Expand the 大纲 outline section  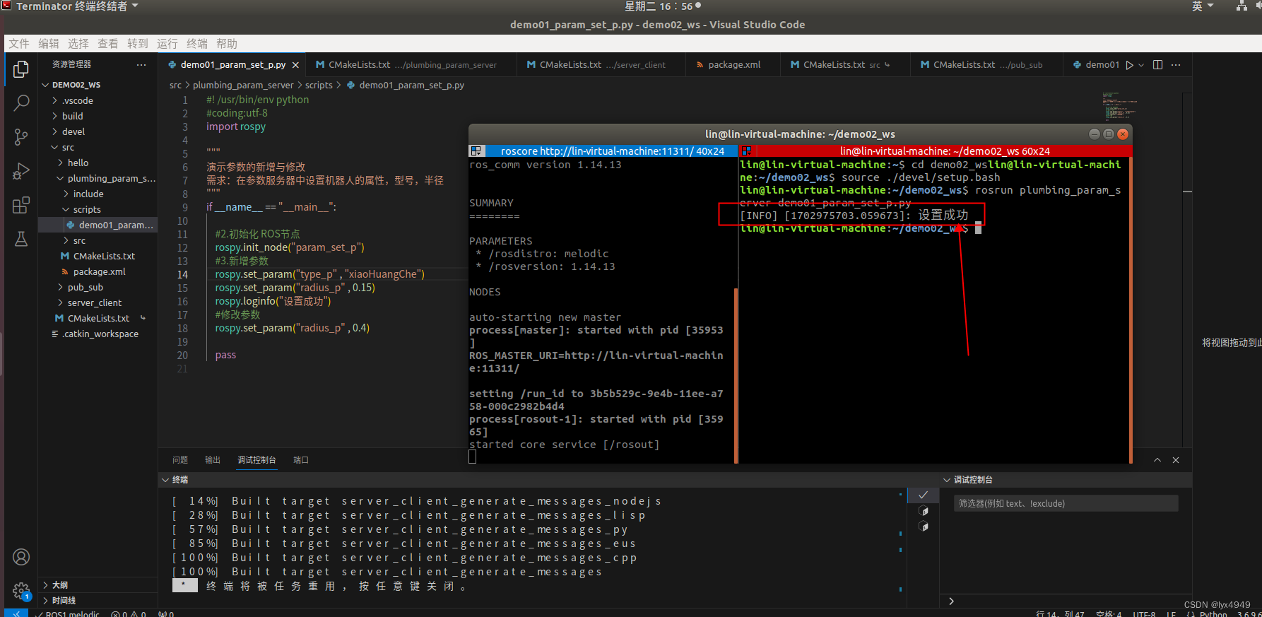tap(98, 585)
